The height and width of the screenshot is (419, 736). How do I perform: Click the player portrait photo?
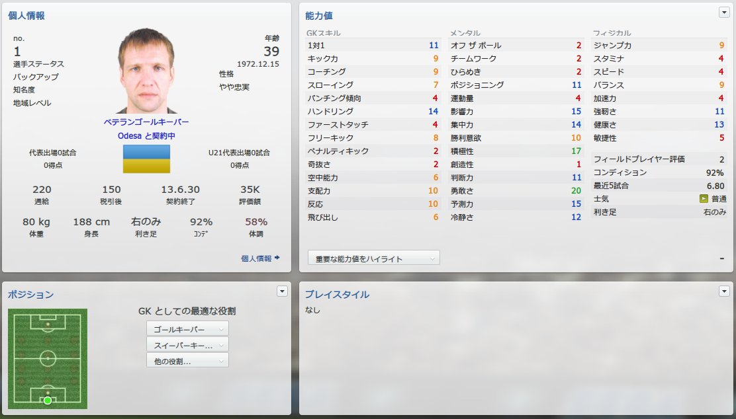[x=146, y=71]
